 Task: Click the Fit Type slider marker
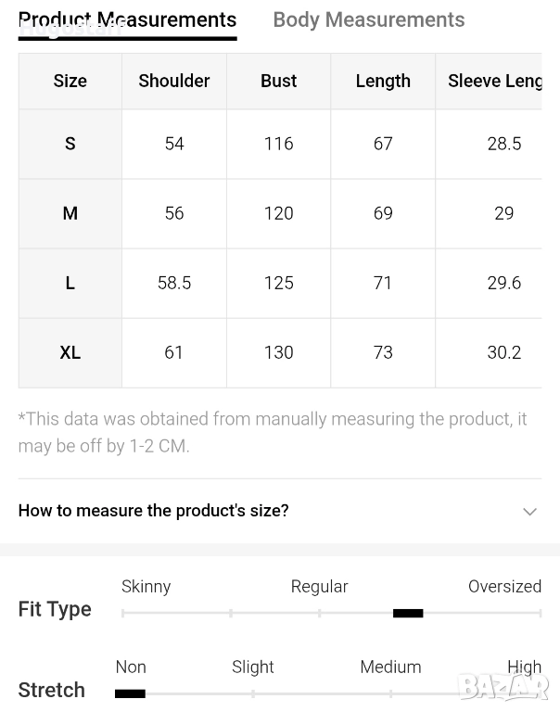pos(408,613)
